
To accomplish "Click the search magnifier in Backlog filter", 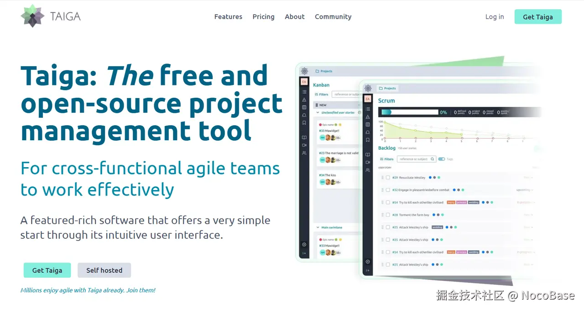I will 433,159.
